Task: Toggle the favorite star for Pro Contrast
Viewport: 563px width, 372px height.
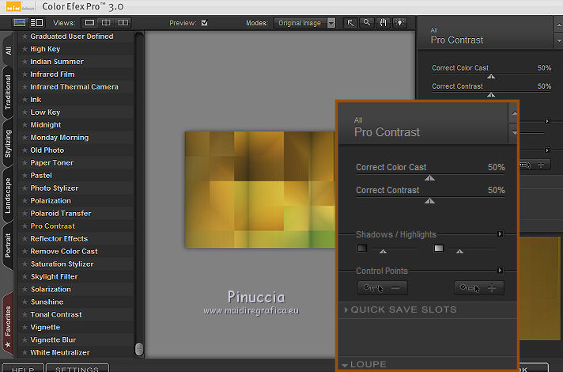Action: click(x=25, y=226)
